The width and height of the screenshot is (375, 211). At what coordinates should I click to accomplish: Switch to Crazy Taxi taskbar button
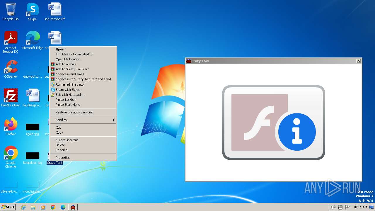[73, 207]
